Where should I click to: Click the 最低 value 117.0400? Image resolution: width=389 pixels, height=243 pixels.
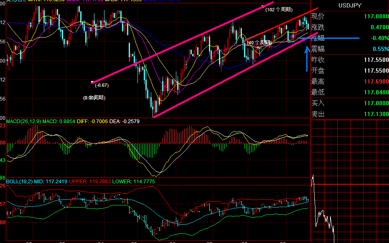[x=376, y=92]
